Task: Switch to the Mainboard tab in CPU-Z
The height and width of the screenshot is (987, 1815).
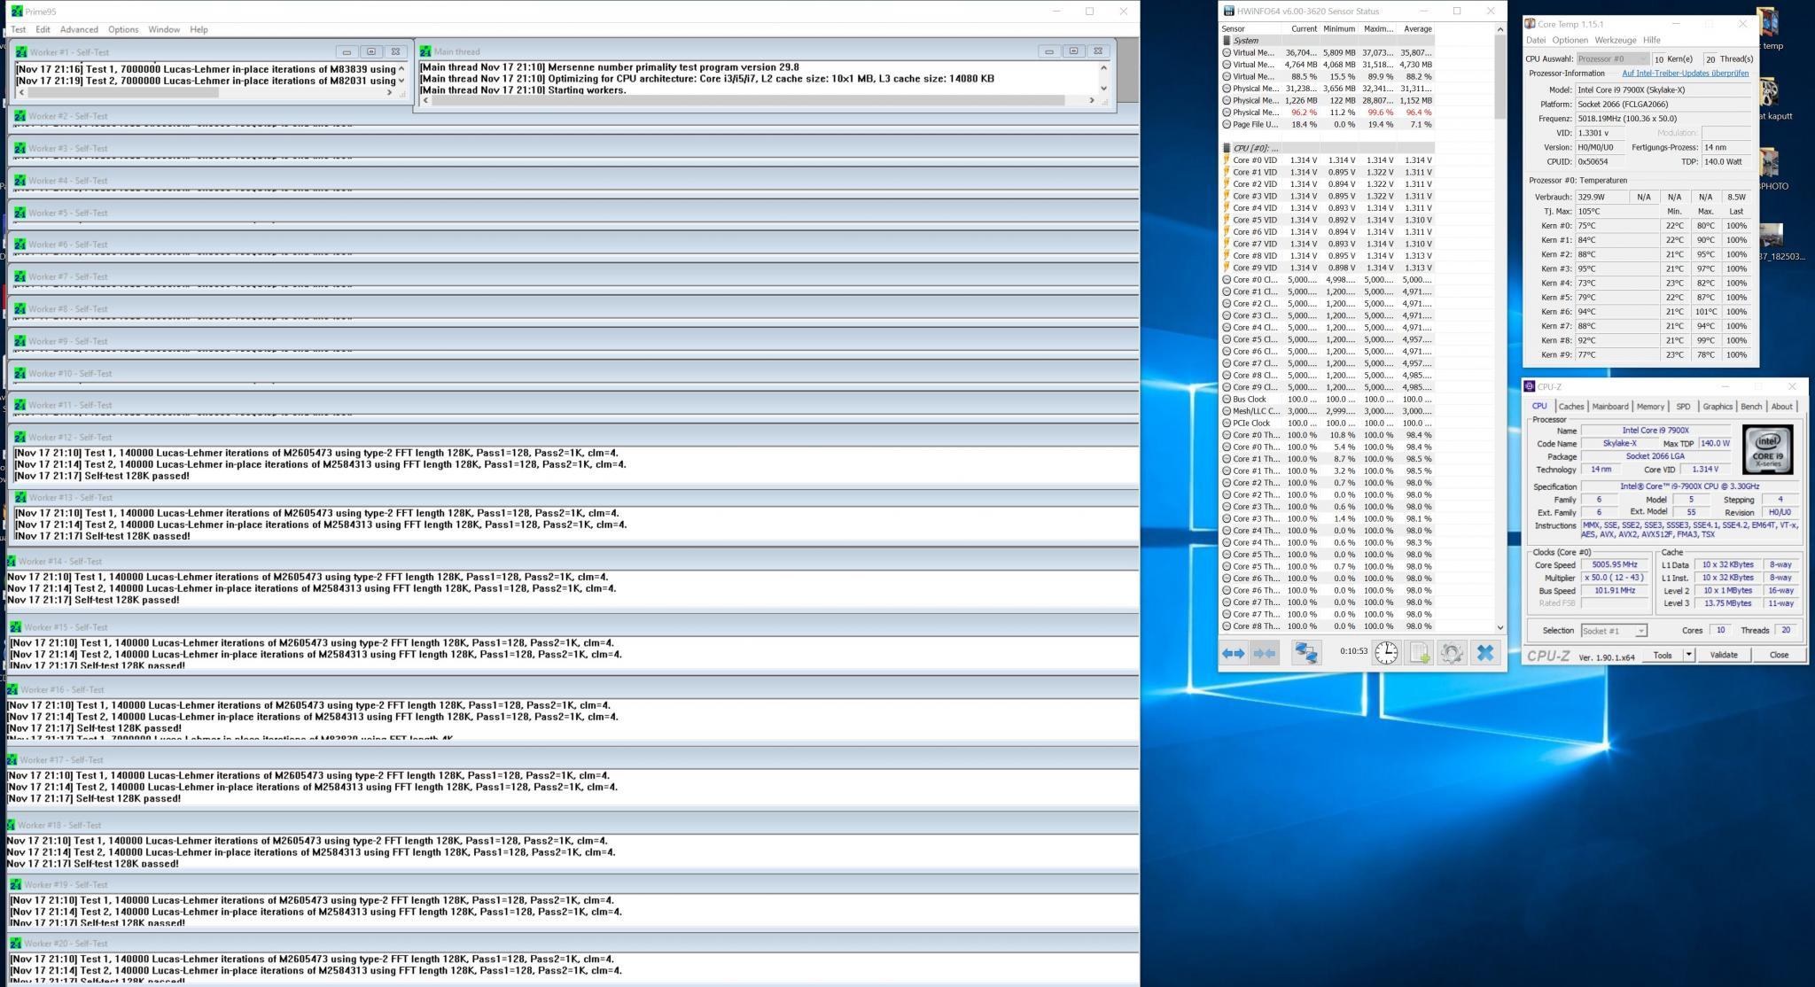Action: coord(1610,407)
